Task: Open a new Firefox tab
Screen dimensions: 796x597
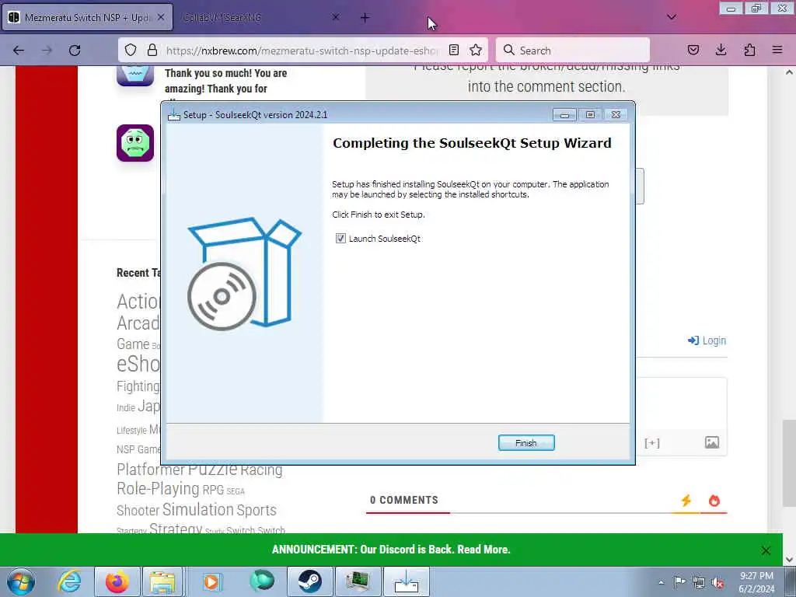Action: (x=365, y=18)
